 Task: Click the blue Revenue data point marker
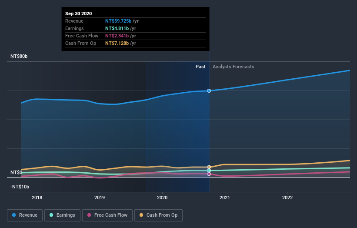pos(209,91)
